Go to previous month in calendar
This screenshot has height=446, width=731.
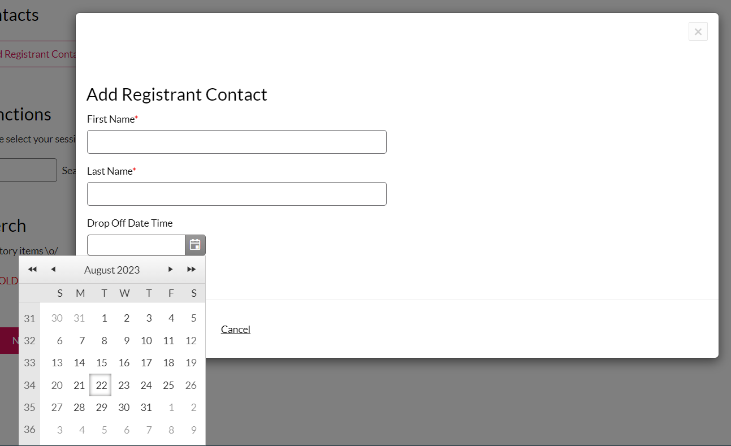(53, 270)
